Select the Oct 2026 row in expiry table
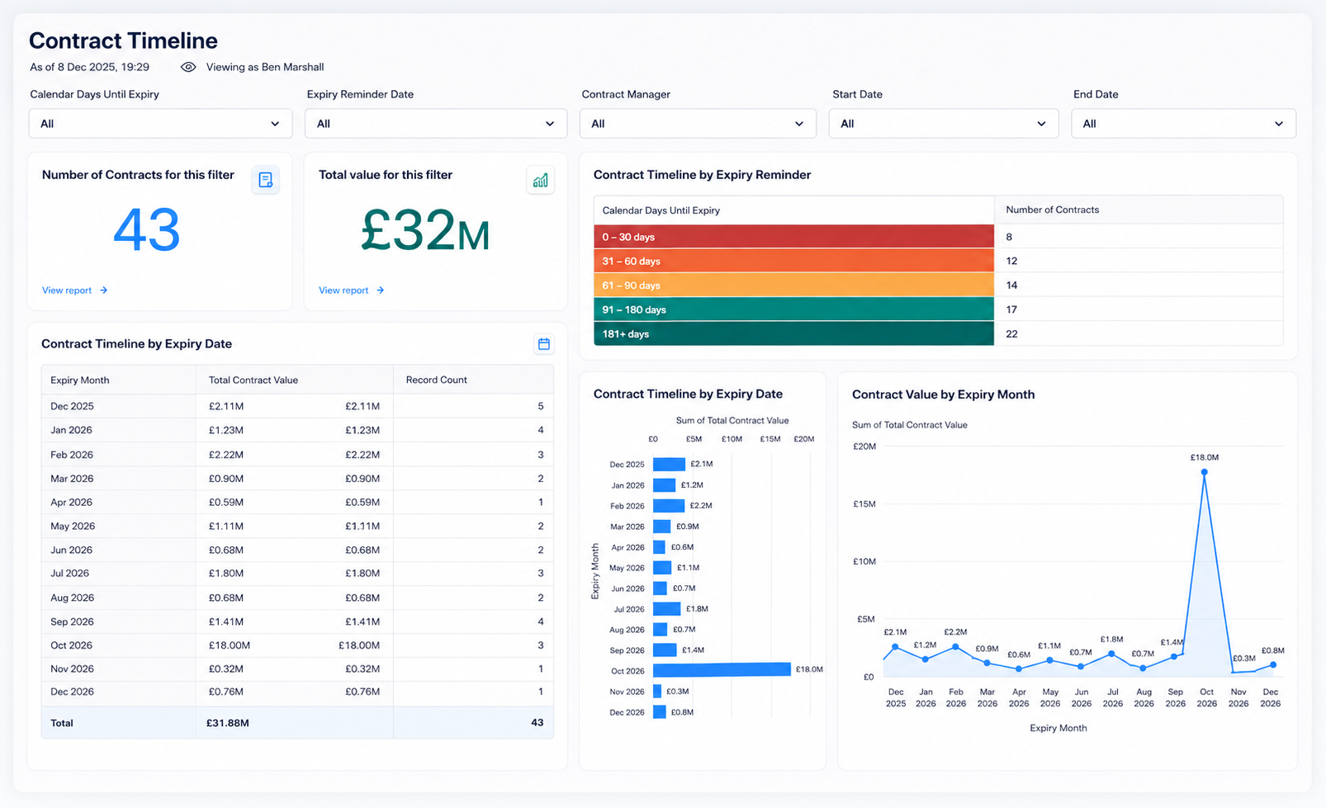This screenshot has height=808, width=1326. 297,645
